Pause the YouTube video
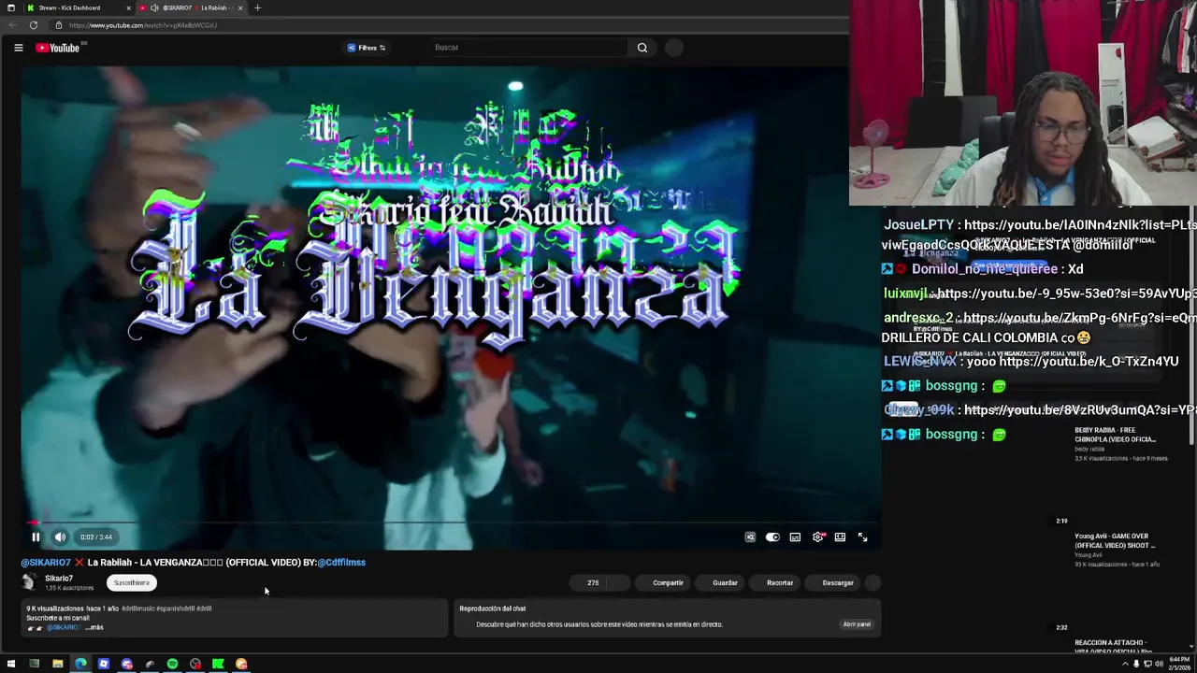This screenshot has height=673, width=1197. [36, 537]
